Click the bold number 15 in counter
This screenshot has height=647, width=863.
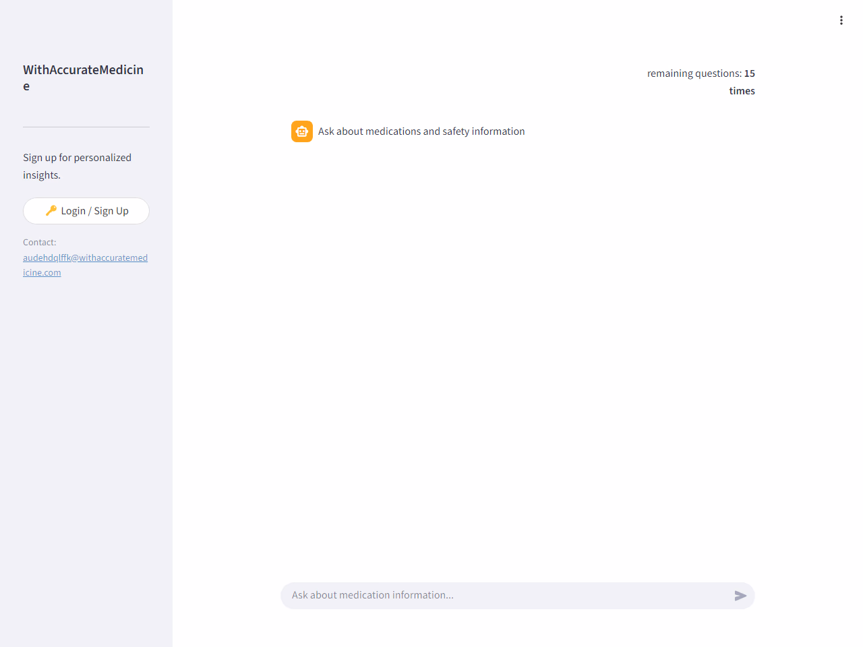pyautogui.click(x=750, y=73)
